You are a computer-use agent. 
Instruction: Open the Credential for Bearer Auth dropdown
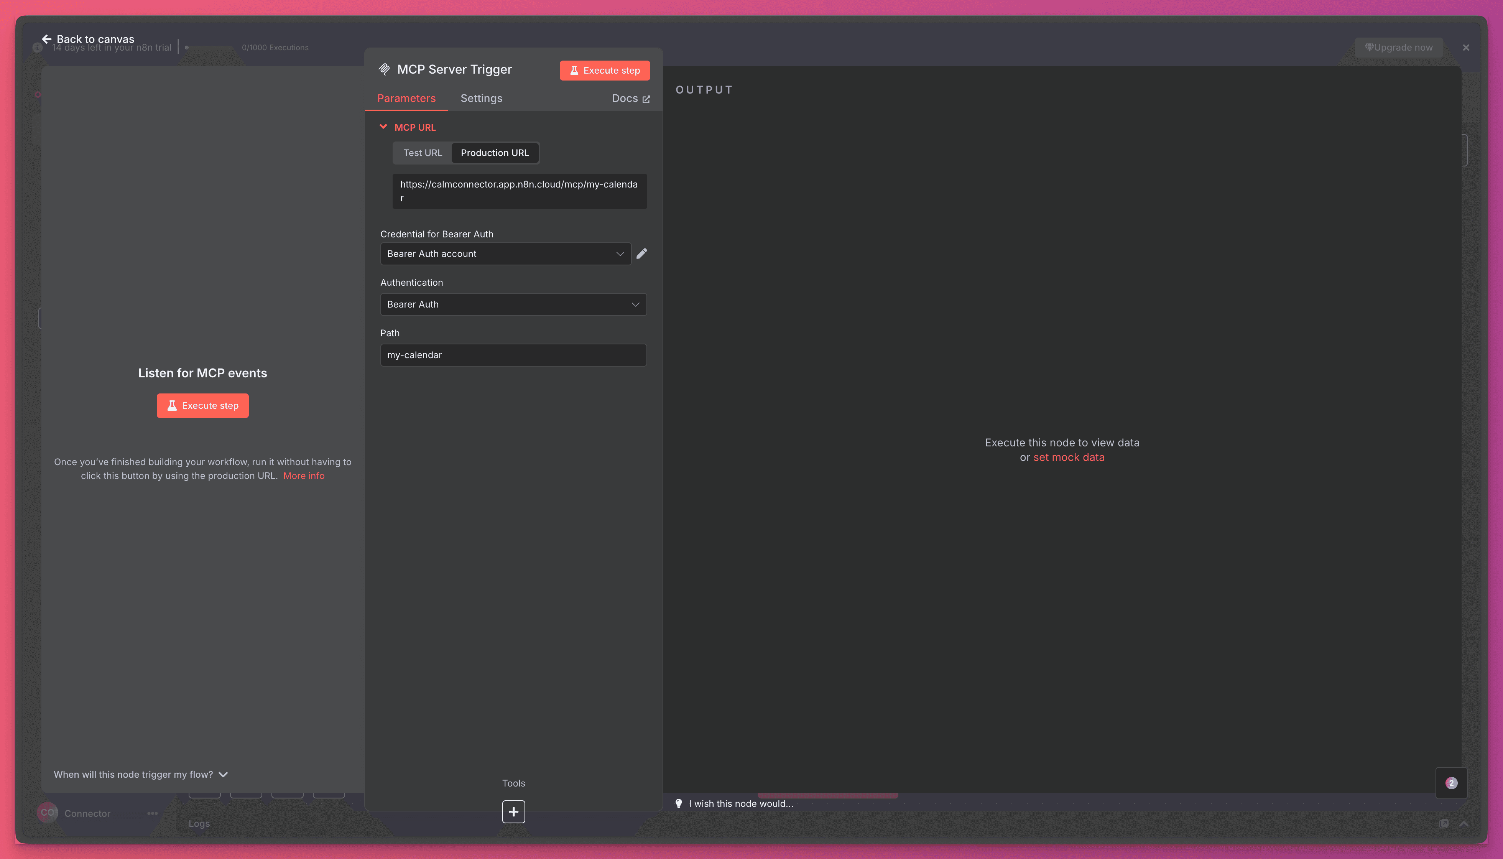pyautogui.click(x=505, y=254)
